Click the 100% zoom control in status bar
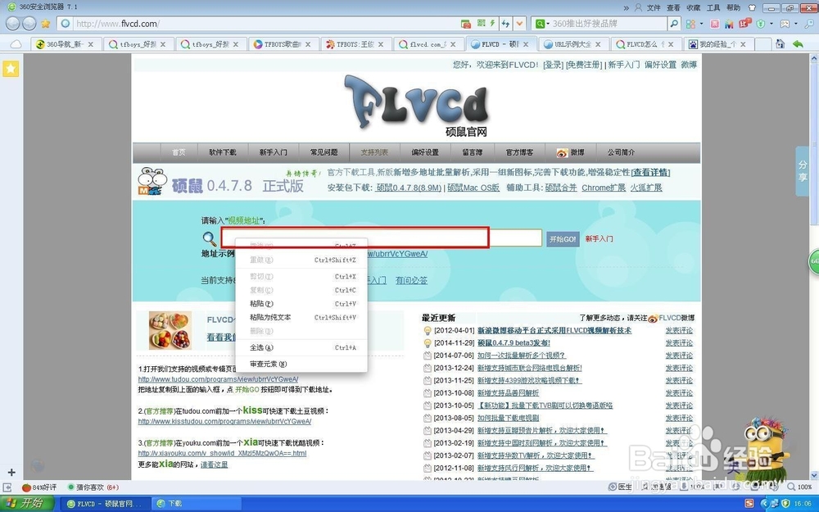 pos(799,487)
